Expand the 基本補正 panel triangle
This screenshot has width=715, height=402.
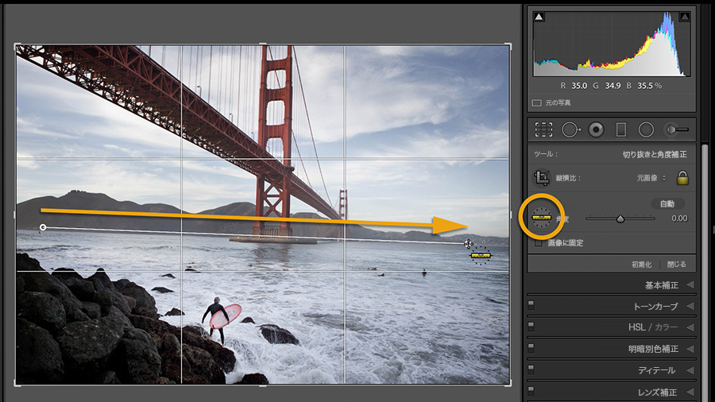click(690, 285)
